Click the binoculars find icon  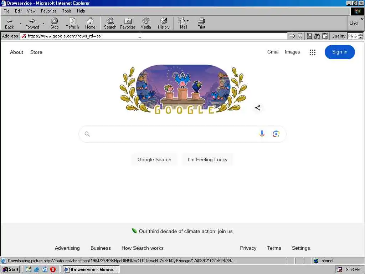pyautogui.click(x=317, y=36)
